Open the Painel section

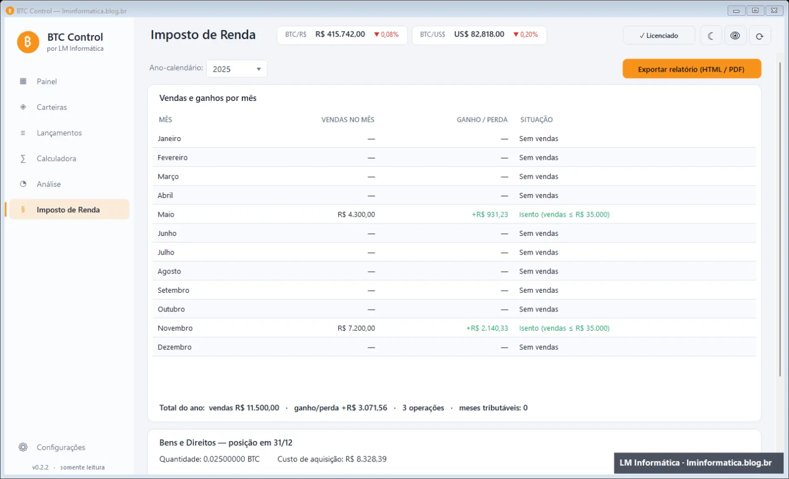tap(69, 81)
